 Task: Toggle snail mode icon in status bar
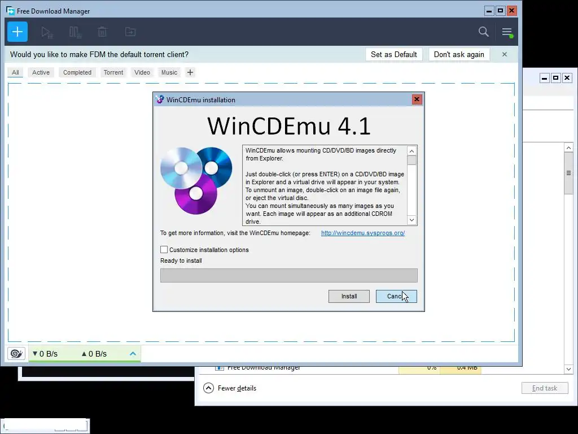tap(16, 354)
